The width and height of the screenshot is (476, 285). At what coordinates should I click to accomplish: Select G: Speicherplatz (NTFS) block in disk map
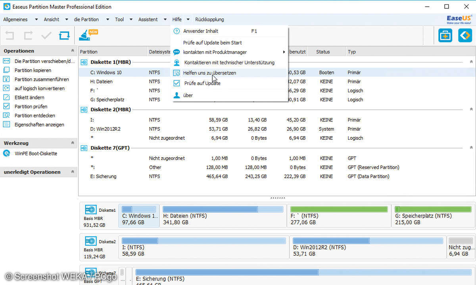point(432,216)
